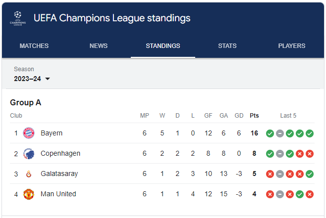Select the Stats tab
326x218 pixels.
(227, 46)
